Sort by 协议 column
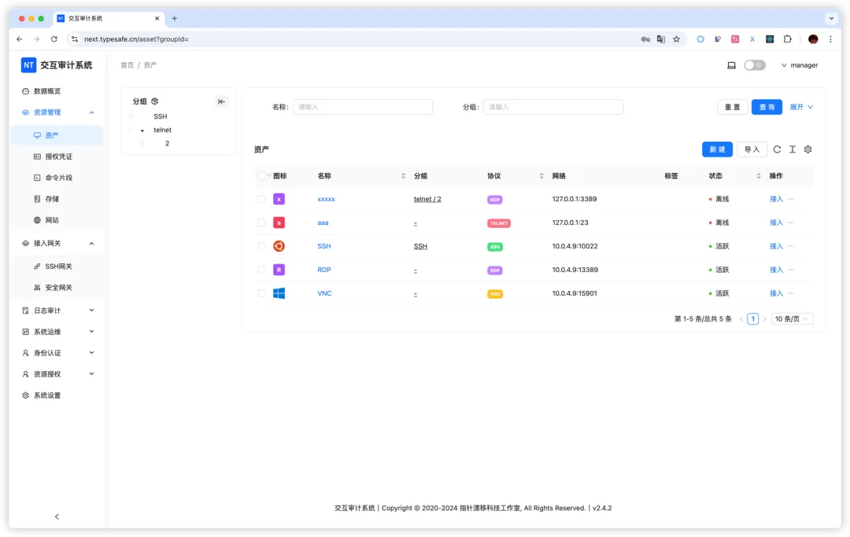The image size is (850, 537). pyautogui.click(x=541, y=176)
